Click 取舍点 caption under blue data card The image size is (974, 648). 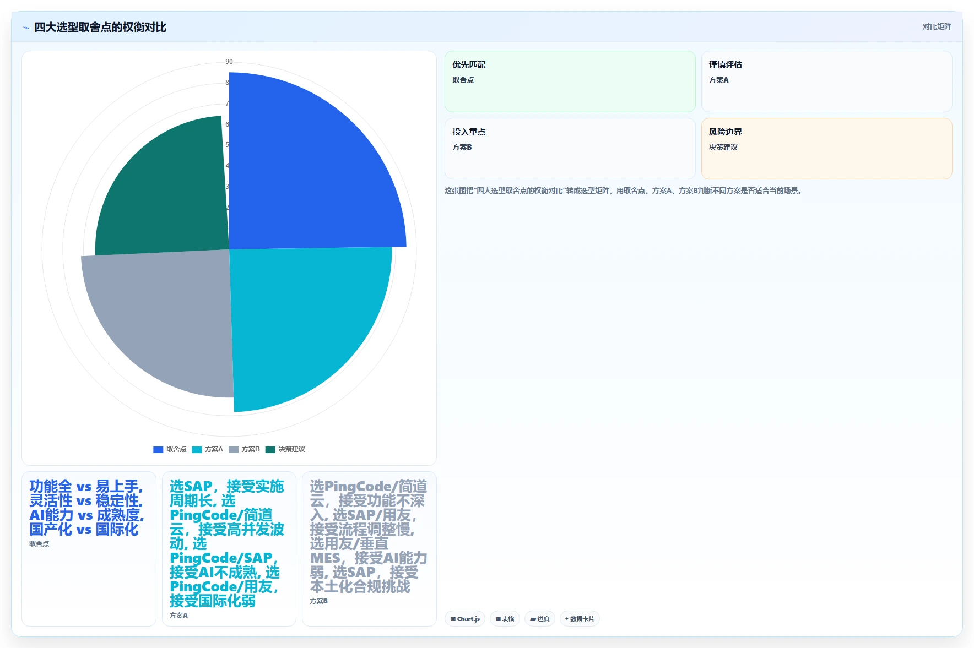tap(39, 543)
